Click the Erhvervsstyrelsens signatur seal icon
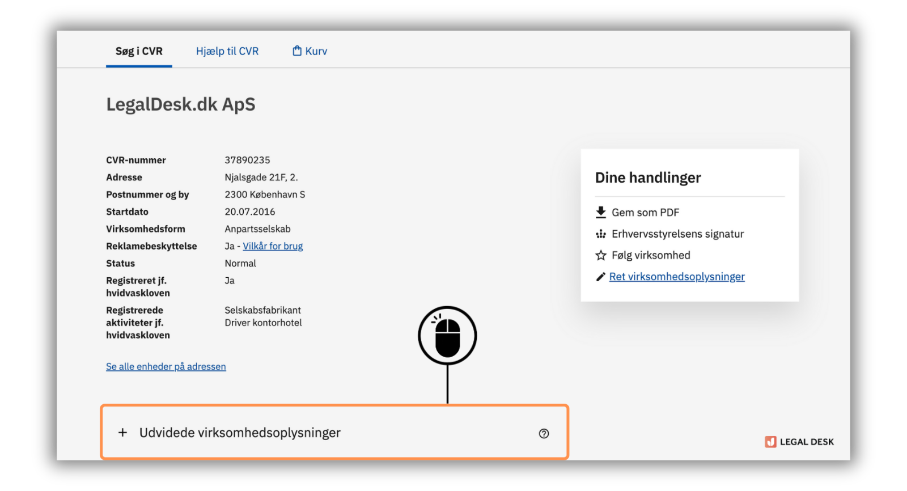This screenshot has height=491, width=907. click(x=601, y=234)
